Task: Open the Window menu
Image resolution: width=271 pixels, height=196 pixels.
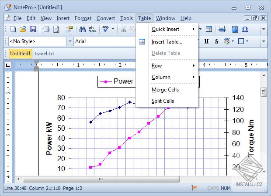Action: coord(166,18)
